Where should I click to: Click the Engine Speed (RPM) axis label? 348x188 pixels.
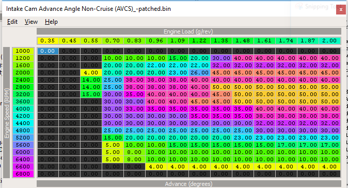coord(7,113)
